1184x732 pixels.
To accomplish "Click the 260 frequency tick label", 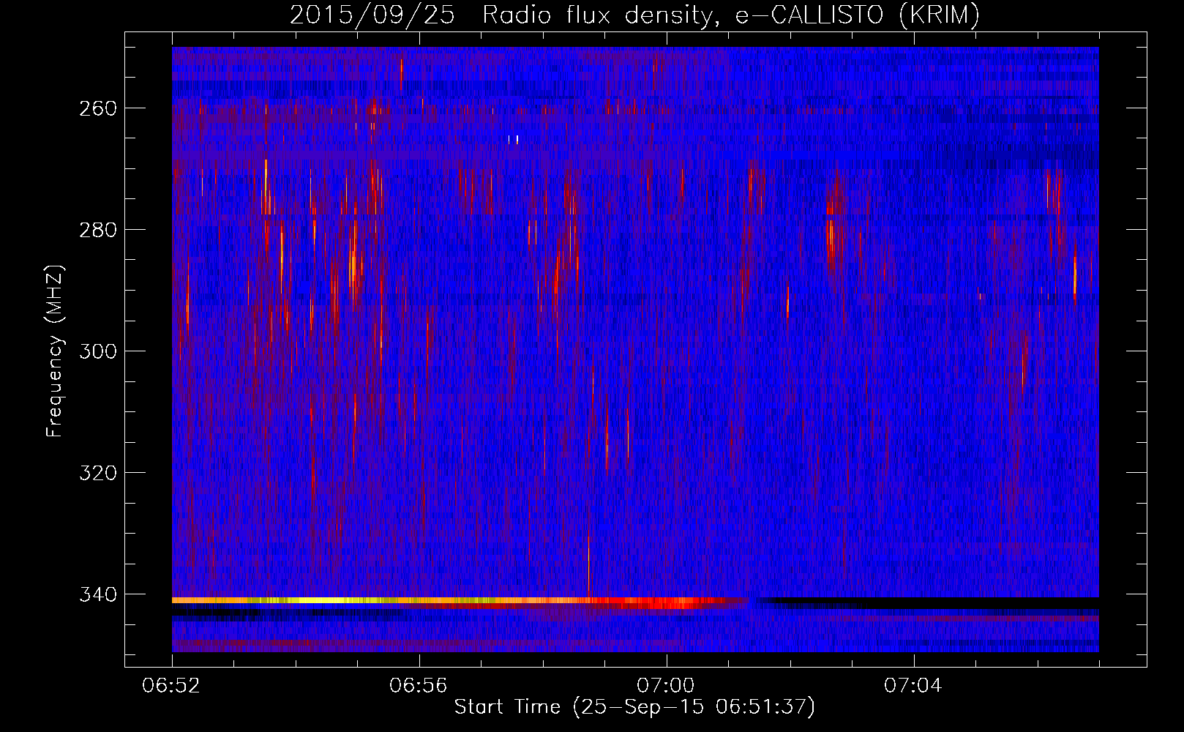I will (97, 108).
